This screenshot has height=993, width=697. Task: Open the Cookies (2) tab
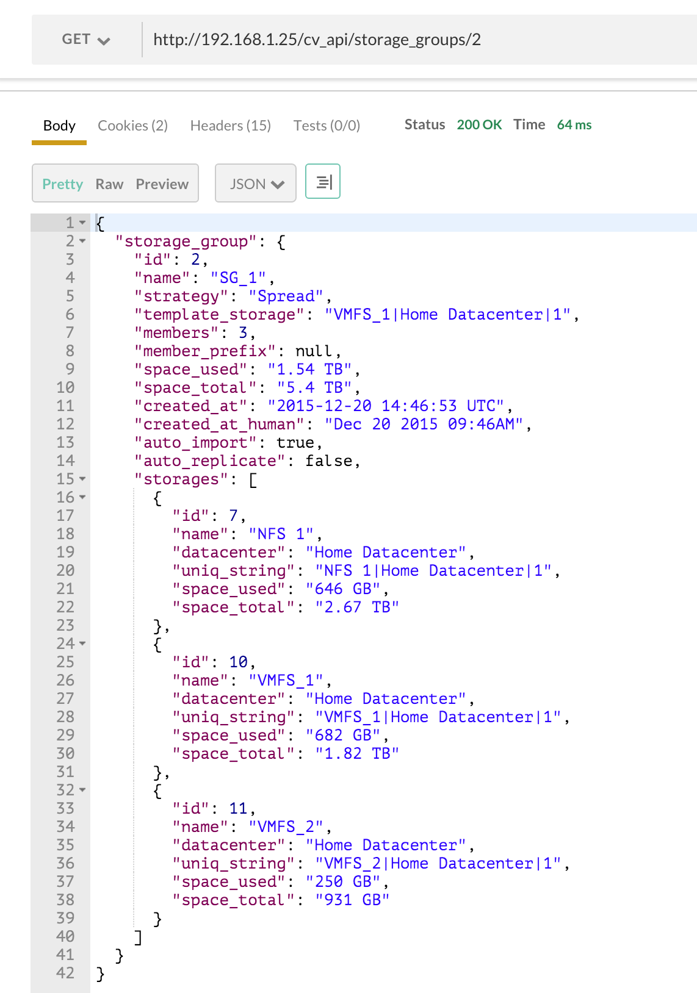coord(132,126)
